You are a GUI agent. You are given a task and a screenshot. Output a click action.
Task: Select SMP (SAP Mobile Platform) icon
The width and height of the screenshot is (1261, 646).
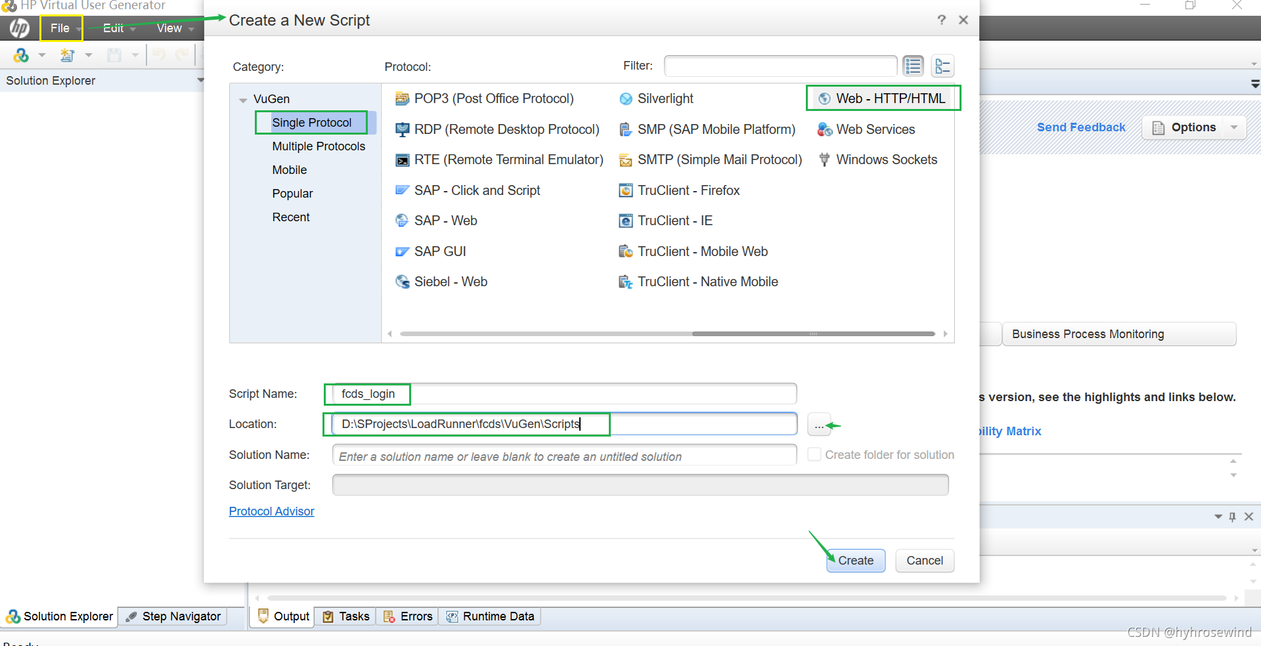626,129
